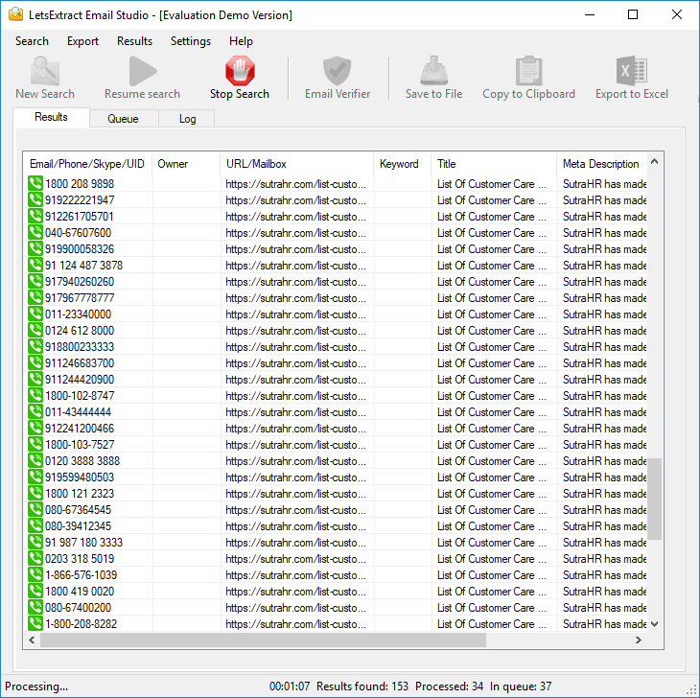The image size is (700, 698).
Task: Click phone icon beside 0124 612 8000
Action: coord(35,330)
